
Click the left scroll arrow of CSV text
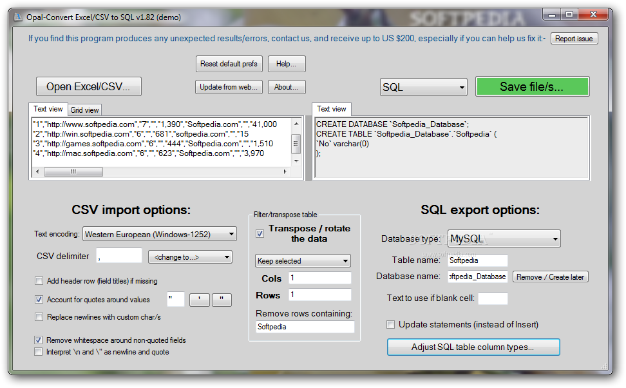click(x=37, y=172)
